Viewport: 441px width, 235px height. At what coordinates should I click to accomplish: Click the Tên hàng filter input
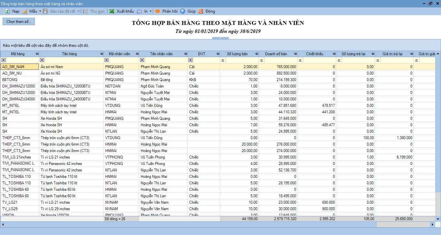coord(74,60)
